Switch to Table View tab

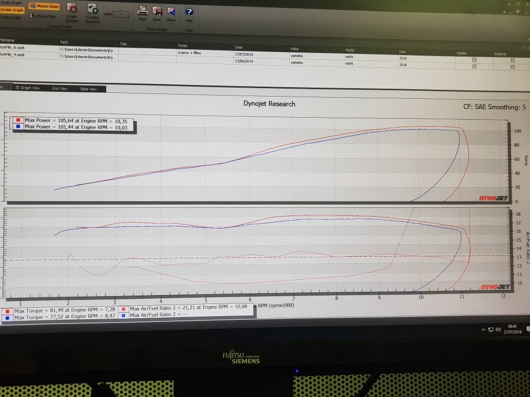[88, 89]
